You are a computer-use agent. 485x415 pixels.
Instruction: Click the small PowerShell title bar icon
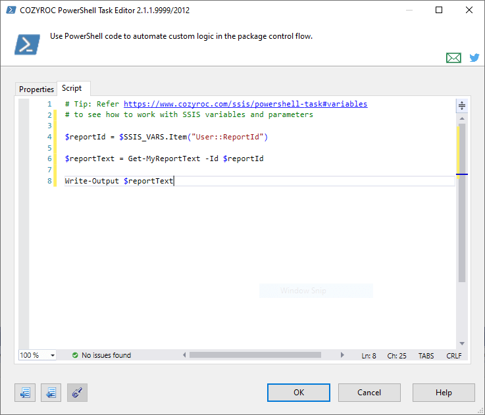[11, 10]
